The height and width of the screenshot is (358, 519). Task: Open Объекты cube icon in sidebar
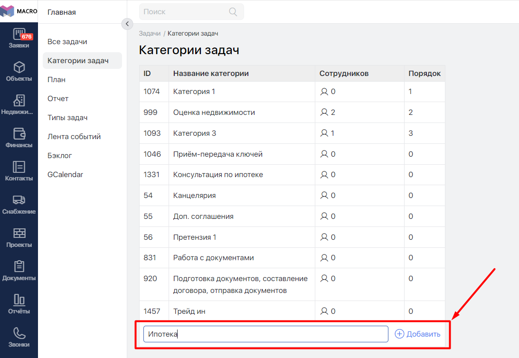(19, 67)
